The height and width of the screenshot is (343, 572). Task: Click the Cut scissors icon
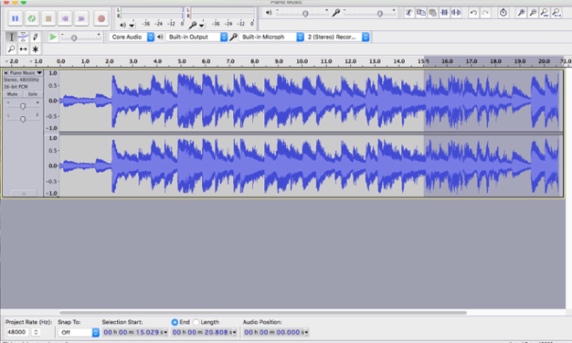(x=409, y=13)
